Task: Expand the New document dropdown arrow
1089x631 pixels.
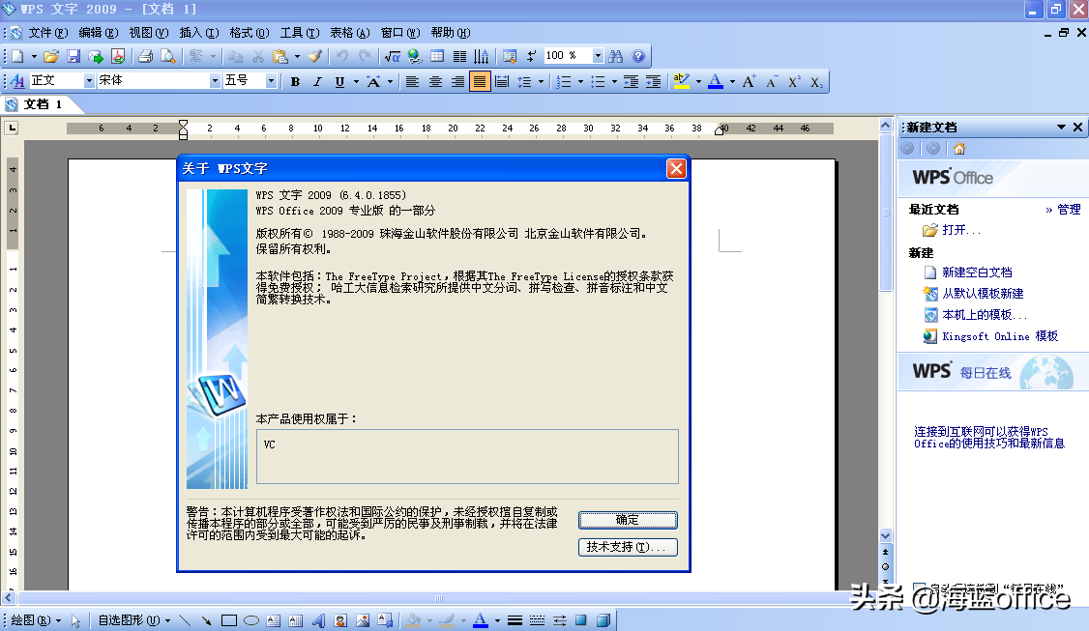Action: (x=33, y=56)
